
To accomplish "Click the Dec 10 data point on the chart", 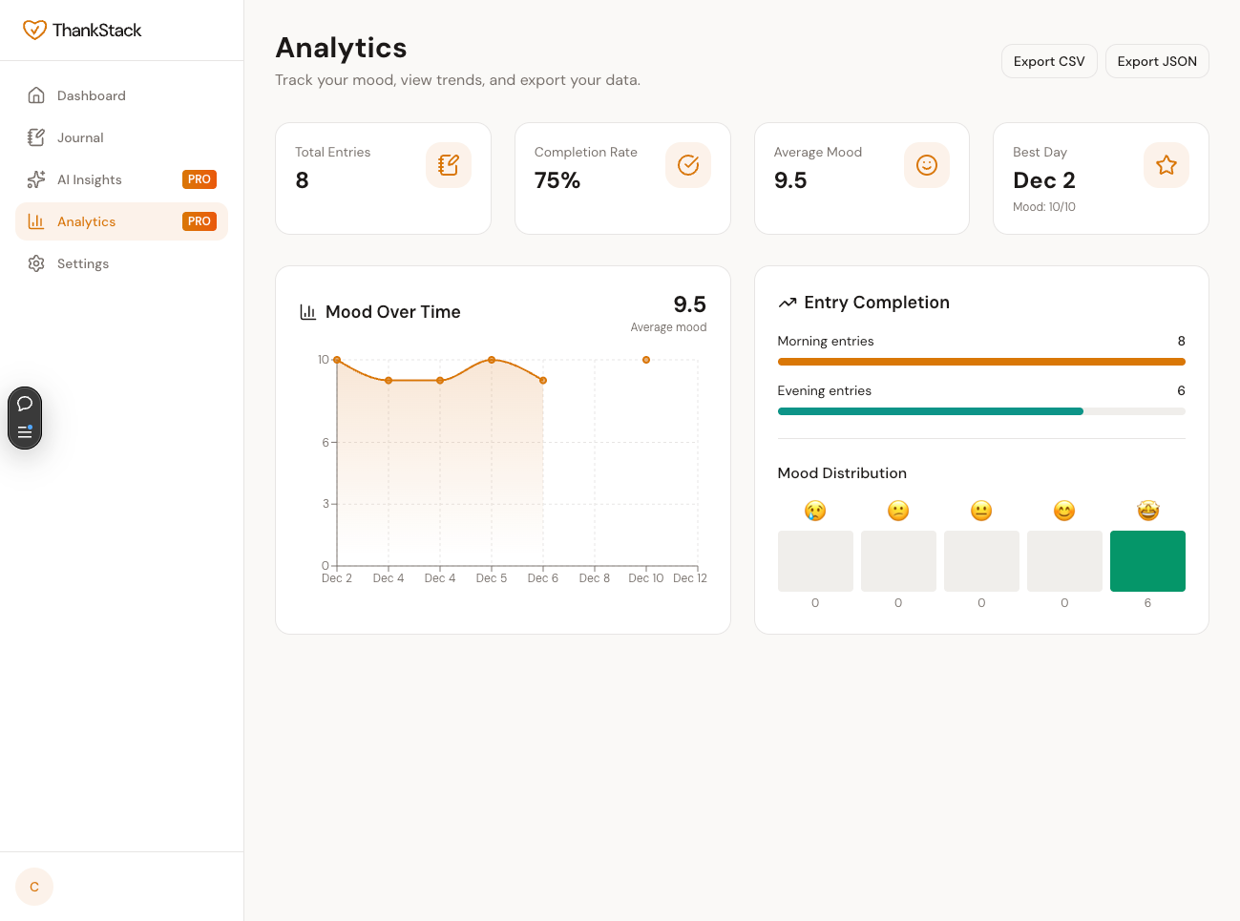I will point(646,360).
